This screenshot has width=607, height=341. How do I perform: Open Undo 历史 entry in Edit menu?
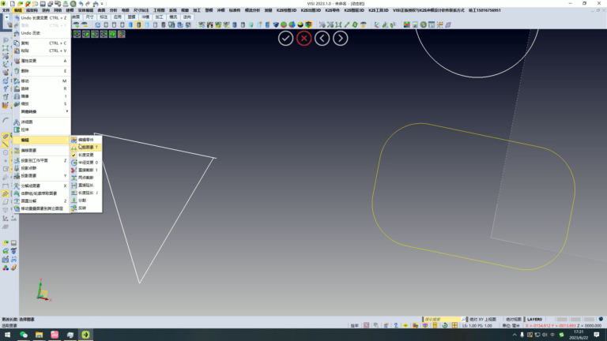41,33
